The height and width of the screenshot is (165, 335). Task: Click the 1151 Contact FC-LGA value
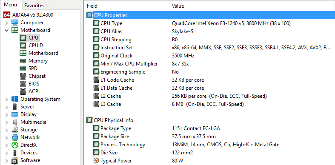tap(196, 128)
